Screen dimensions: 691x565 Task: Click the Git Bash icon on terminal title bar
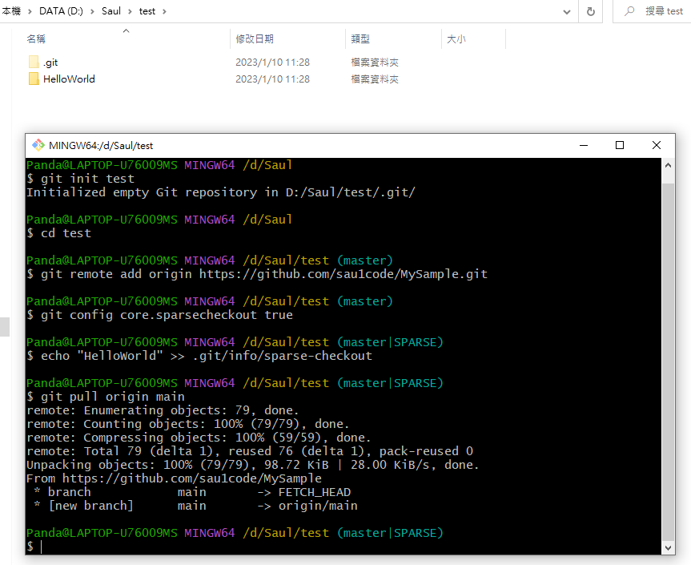[x=38, y=145]
